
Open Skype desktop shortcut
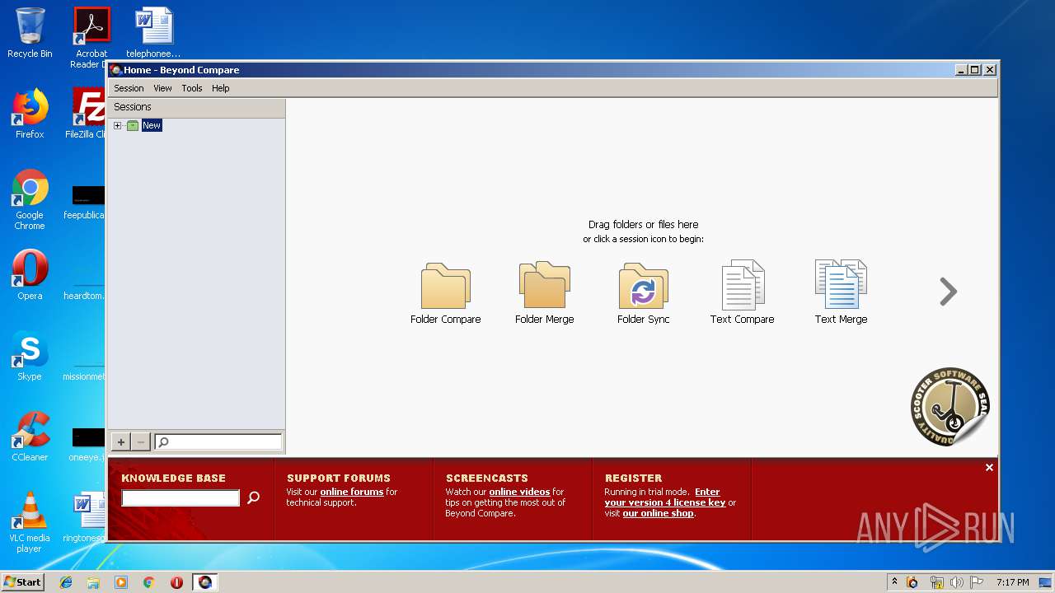click(x=30, y=356)
